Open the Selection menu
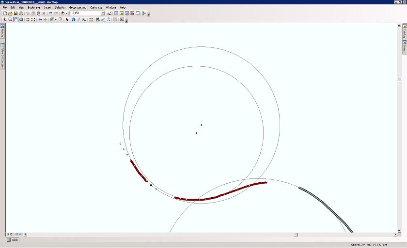 60,8
